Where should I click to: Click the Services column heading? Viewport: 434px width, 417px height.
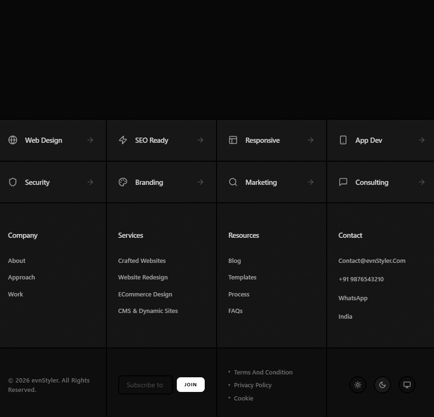pos(130,235)
